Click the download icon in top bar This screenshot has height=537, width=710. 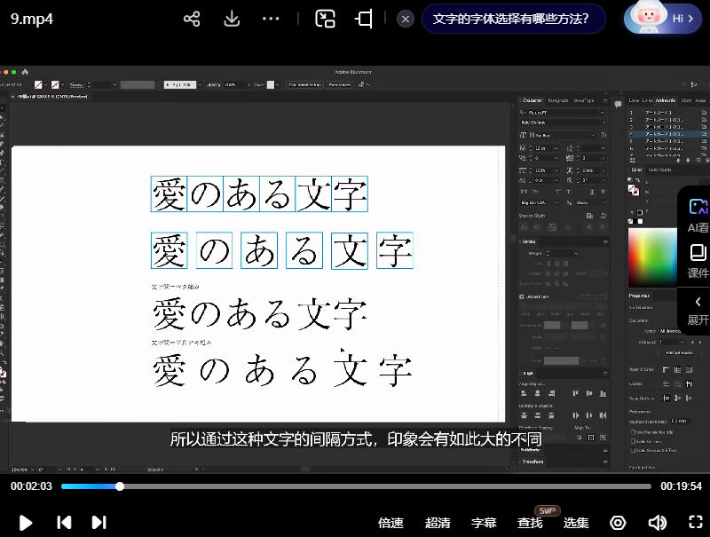pyautogui.click(x=233, y=19)
